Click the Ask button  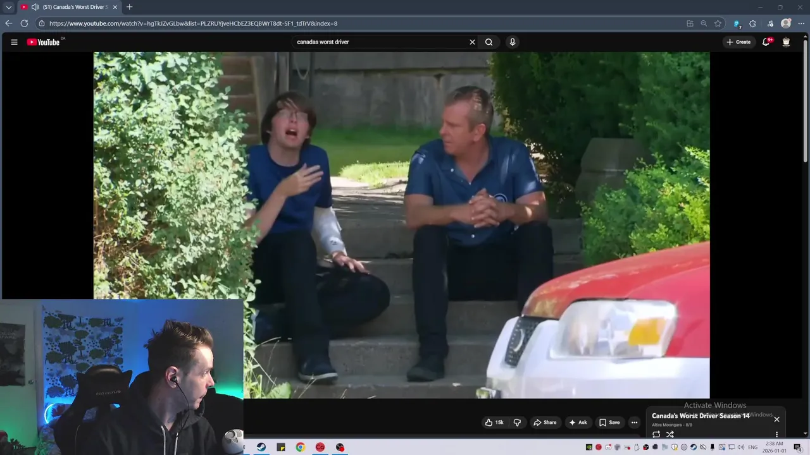coord(578,422)
